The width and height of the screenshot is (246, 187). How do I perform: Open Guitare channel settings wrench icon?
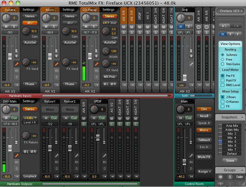click(x=17, y=64)
